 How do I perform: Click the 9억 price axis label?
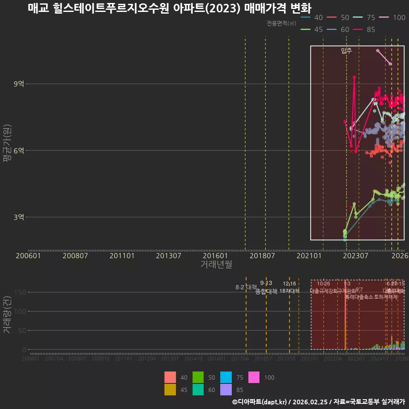[x=19, y=84]
